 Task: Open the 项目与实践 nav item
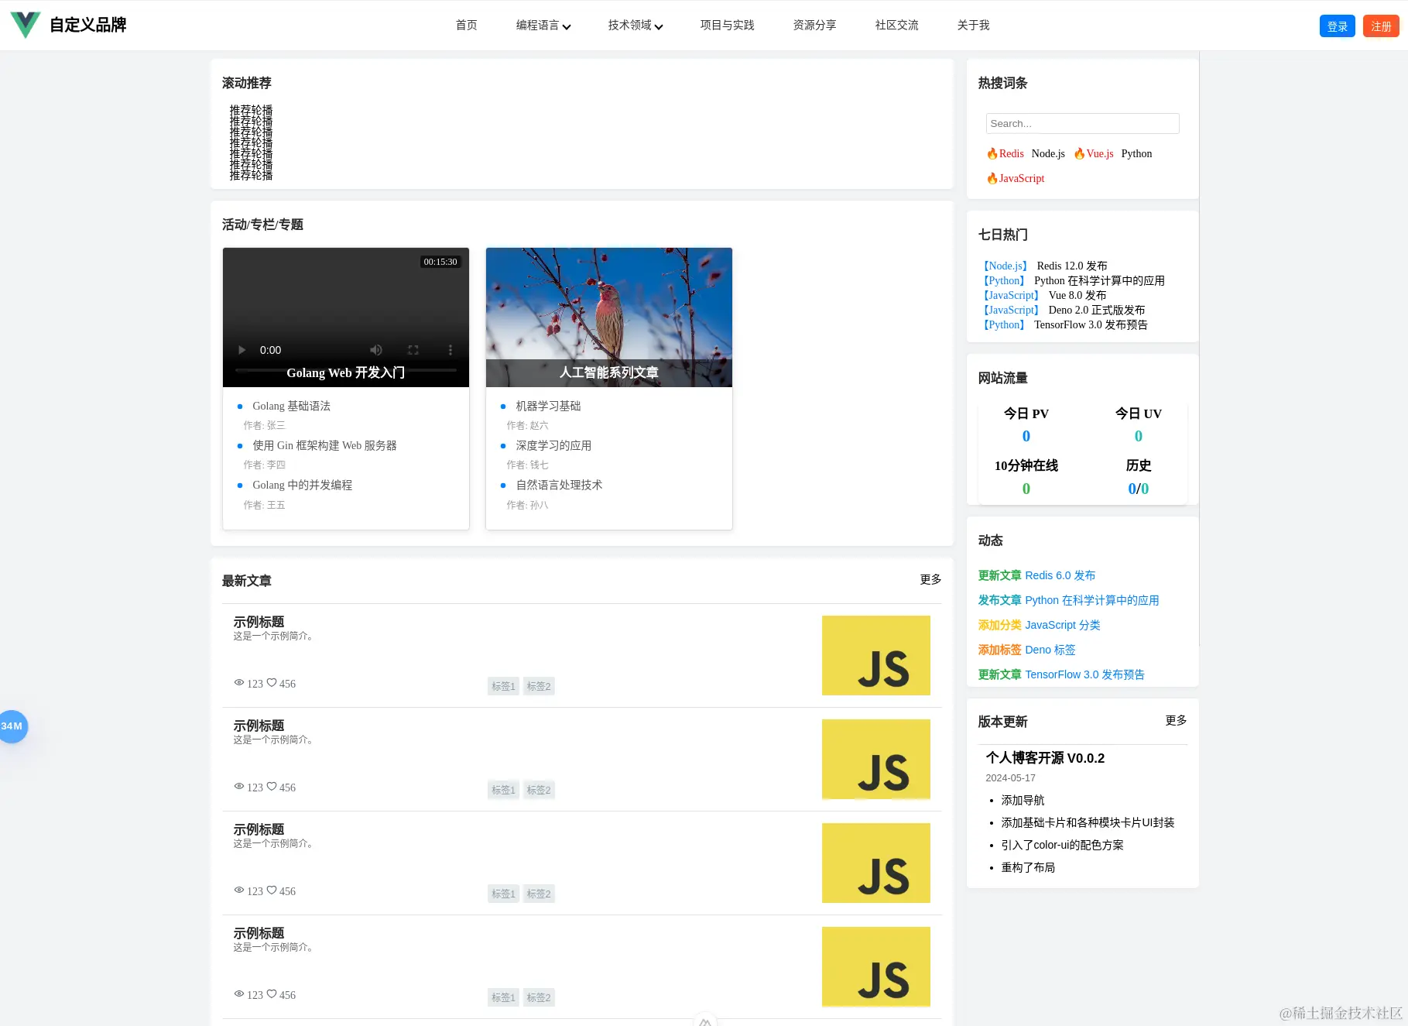pyautogui.click(x=728, y=26)
